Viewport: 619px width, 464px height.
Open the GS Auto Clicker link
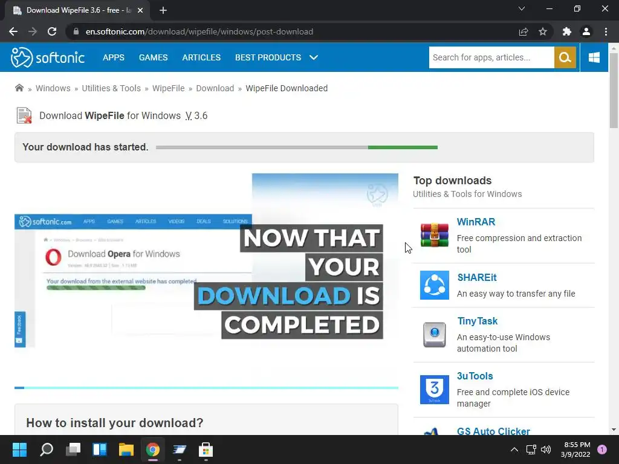tap(493, 431)
